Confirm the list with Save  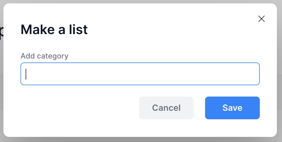[x=232, y=108]
